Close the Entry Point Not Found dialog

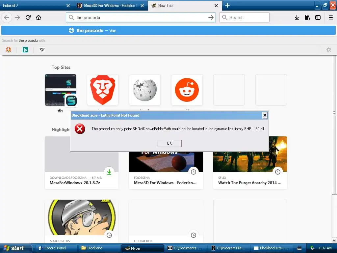click(265, 115)
